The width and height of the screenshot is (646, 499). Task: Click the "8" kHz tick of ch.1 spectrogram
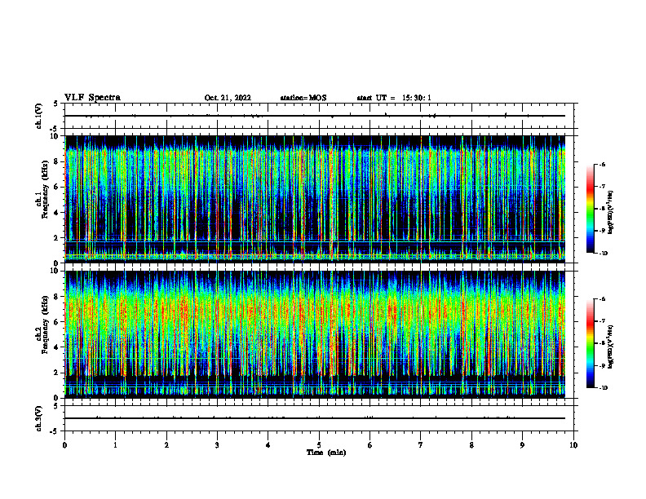[57, 161]
